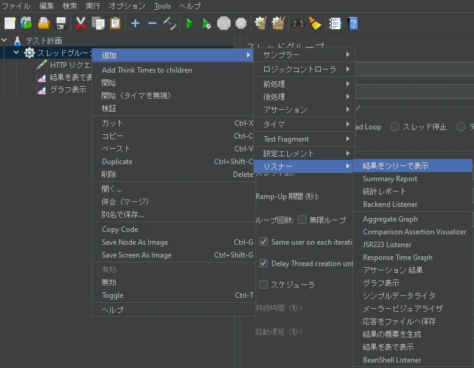Screen dimensions: 474x368
Task: Click the binoculars Search icon
Action: 298,23
